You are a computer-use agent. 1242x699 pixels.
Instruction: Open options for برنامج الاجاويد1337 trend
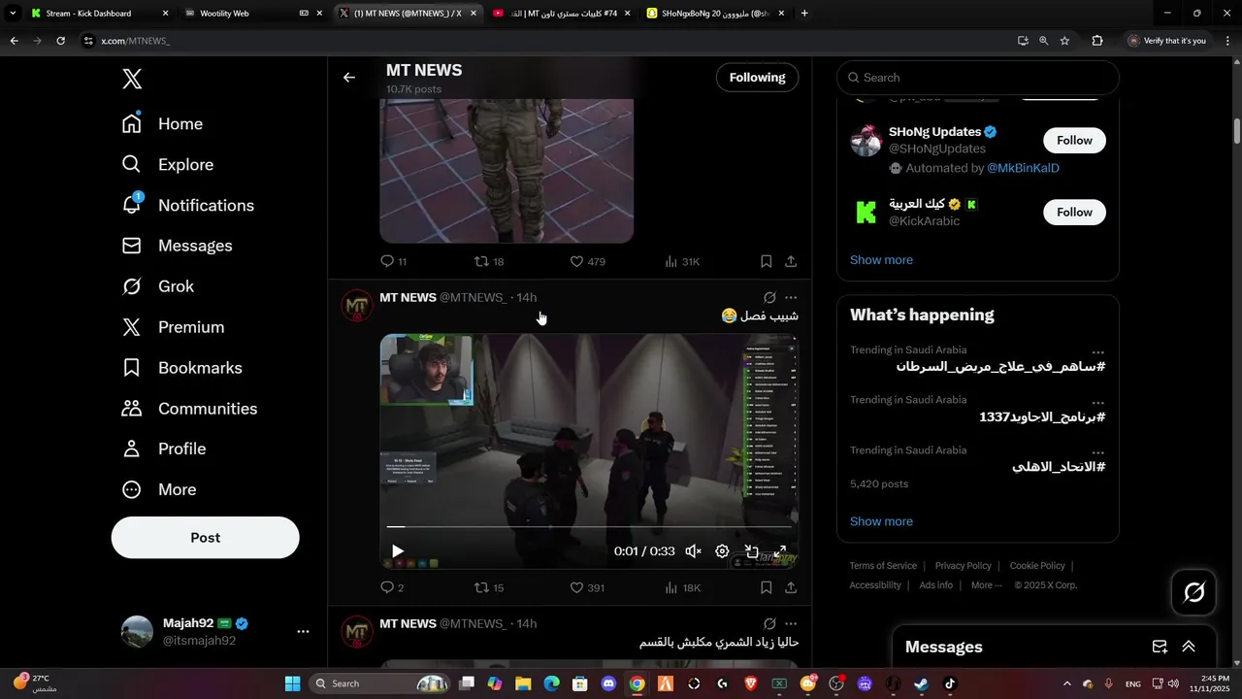tap(1097, 403)
